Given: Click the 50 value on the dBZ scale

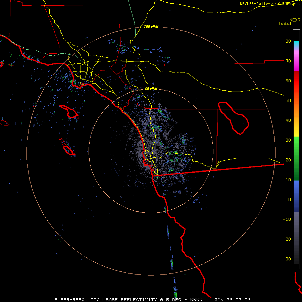Looking at the screenshot, I should [x=288, y=101].
